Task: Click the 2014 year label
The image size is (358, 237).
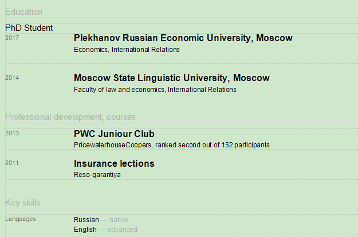Action: [12, 78]
